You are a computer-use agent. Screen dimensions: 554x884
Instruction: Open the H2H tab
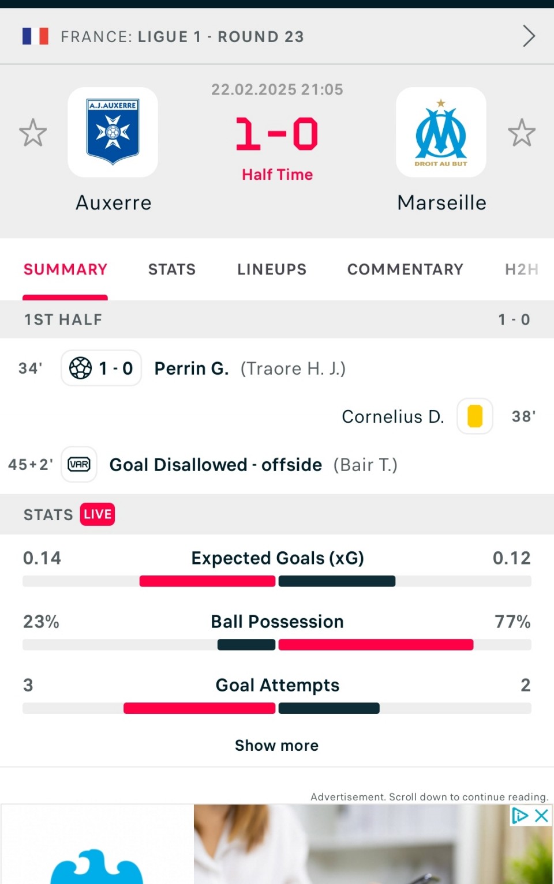coord(522,269)
